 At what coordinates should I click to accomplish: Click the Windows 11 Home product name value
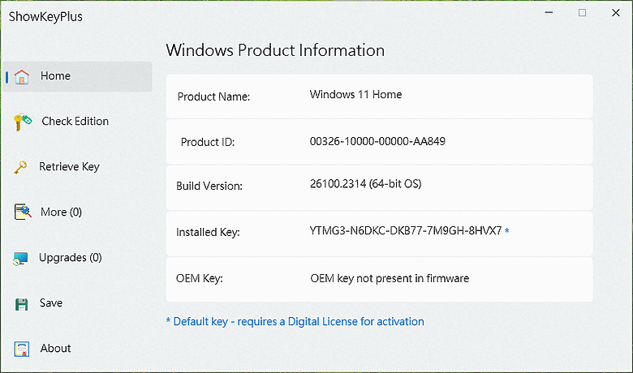(355, 94)
